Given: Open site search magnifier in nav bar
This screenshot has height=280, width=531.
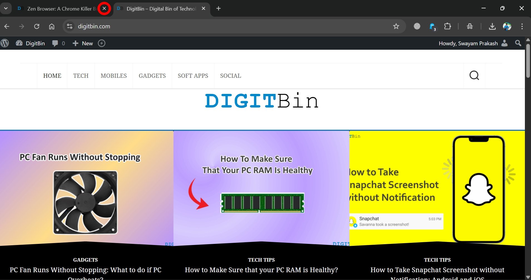Looking at the screenshot, I should pyautogui.click(x=474, y=76).
